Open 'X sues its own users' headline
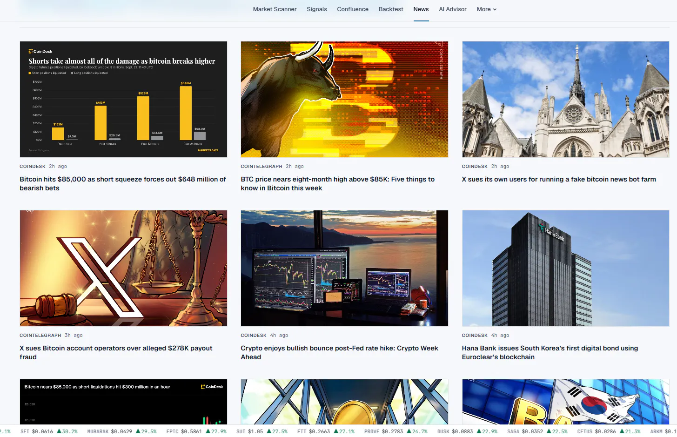 pyautogui.click(x=559, y=179)
